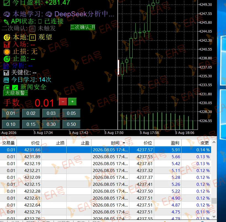226x222 pixels.
Task: Click the profit value 4.87
Action: [x=176, y=205]
